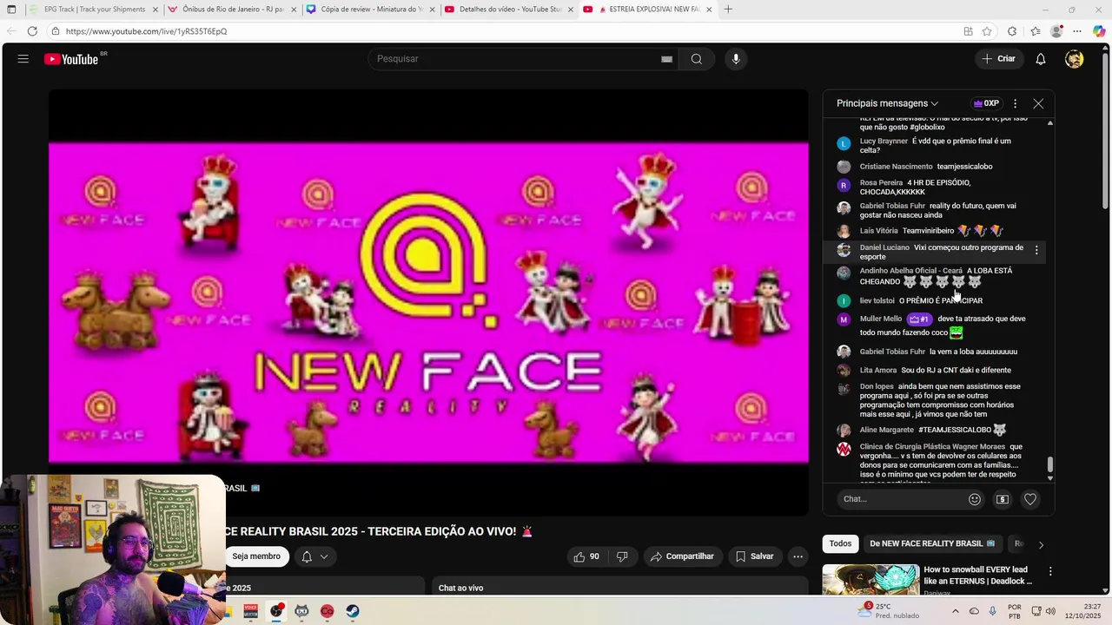The height and width of the screenshot is (625, 1112).
Task: Save the video with Salvar
Action: coord(754,556)
